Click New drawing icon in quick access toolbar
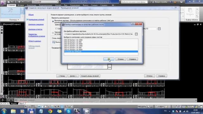This screenshot has height=114, width=203. tap(9, 2)
